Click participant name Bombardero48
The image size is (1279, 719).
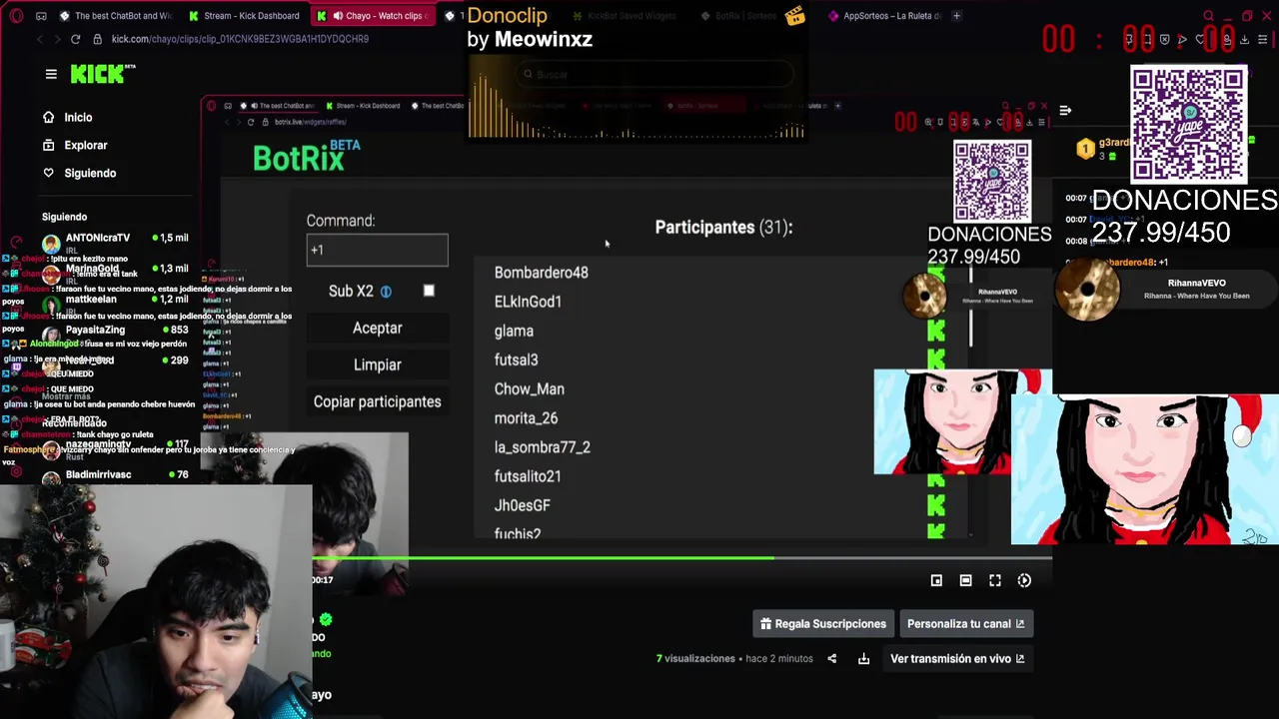coord(541,273)
